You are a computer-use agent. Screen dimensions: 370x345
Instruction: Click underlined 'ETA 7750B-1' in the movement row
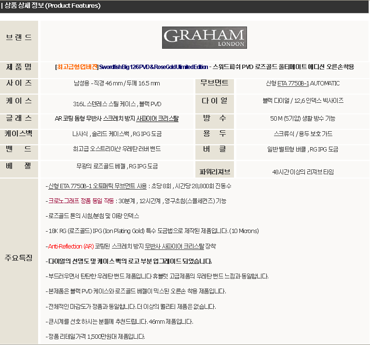coord(293,83)
